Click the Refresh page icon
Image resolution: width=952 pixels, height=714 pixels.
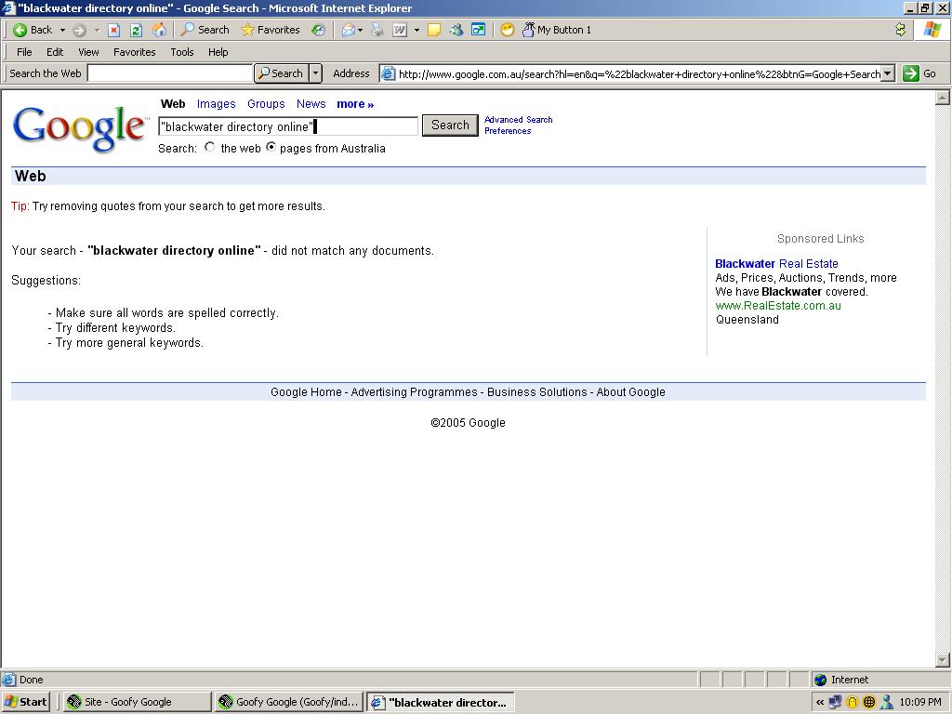coord(136,30)
